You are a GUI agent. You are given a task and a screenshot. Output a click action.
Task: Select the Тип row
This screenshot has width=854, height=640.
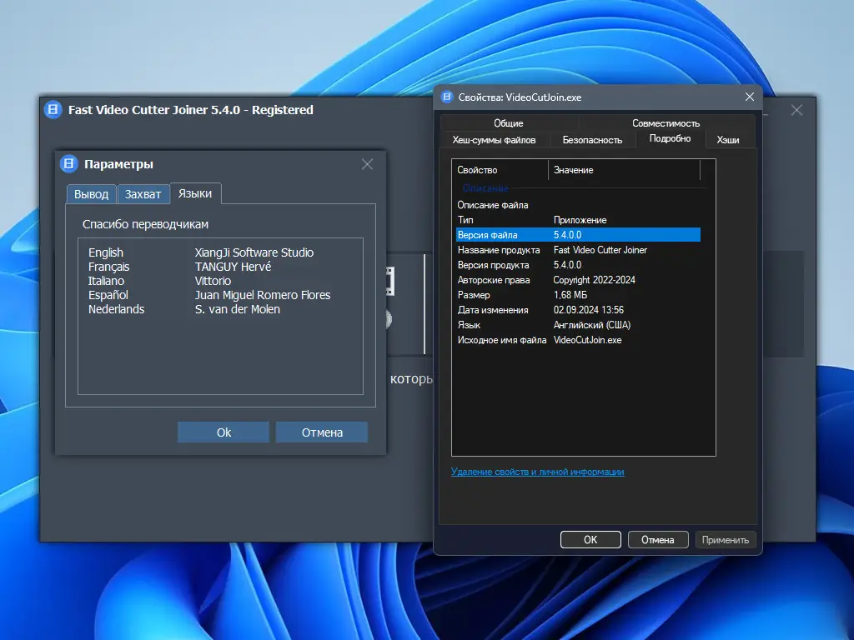pyautogui.click(x=578, y=220)
